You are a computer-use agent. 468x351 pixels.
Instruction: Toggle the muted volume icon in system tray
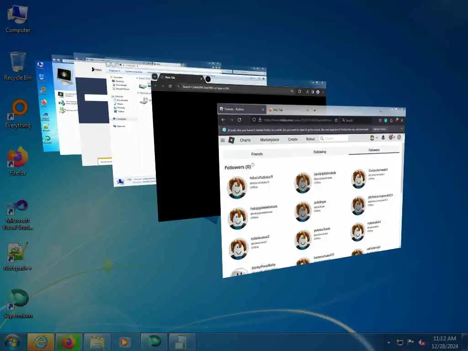[422, 342]
